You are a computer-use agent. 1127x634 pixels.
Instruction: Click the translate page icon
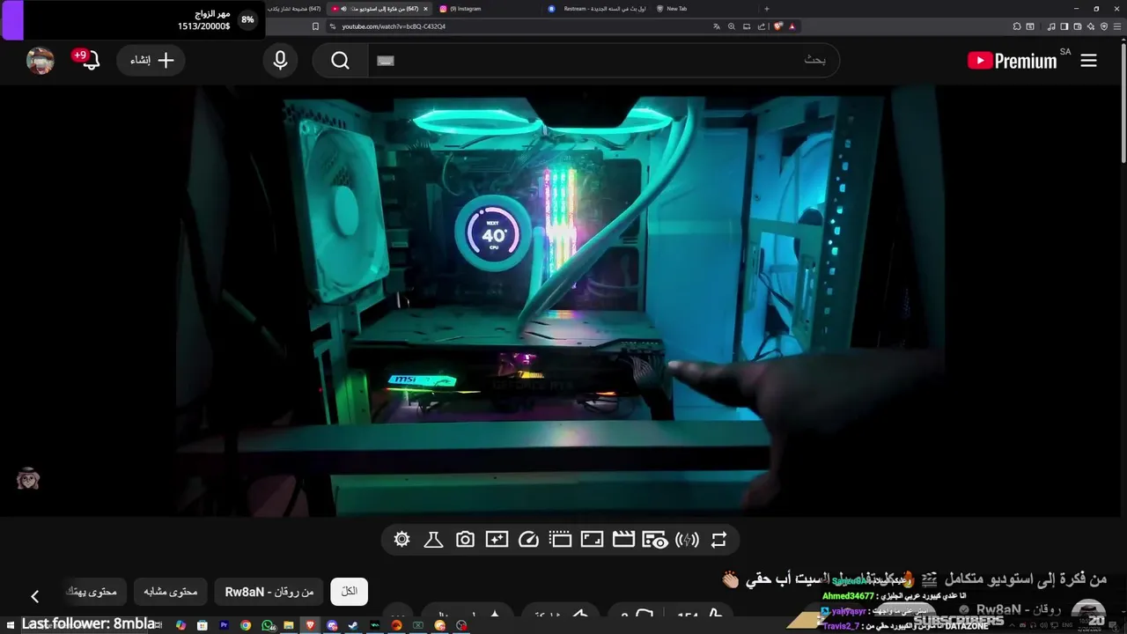click(717, 26)
